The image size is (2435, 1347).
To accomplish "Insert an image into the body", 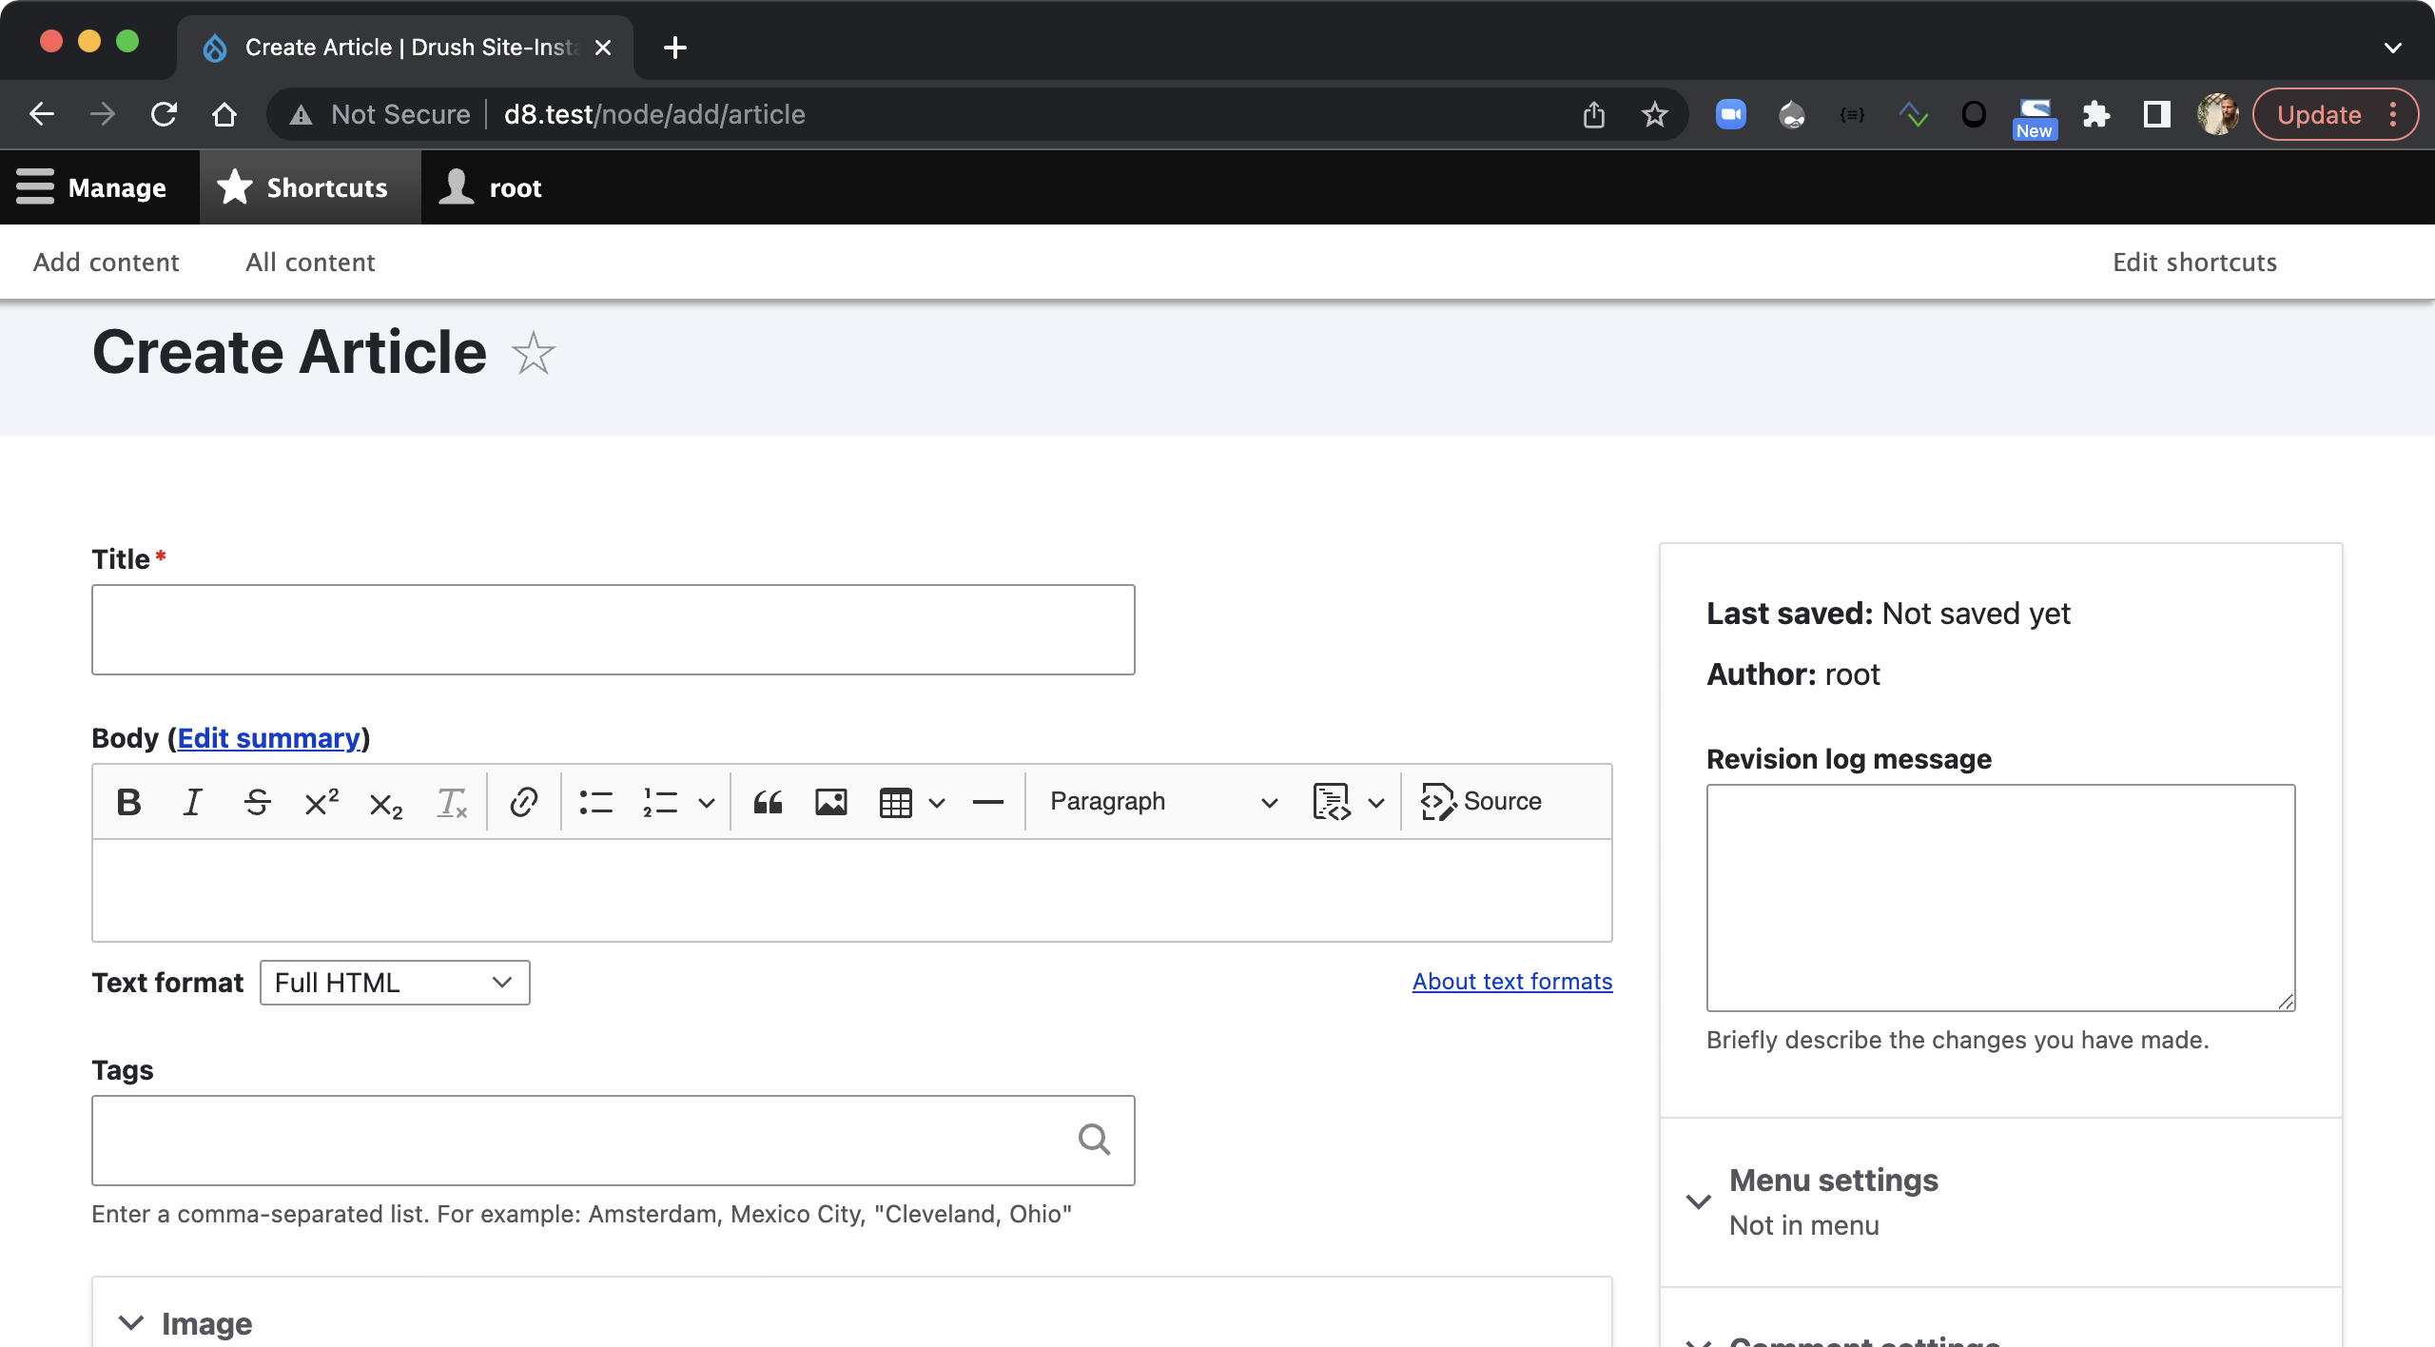I will coord(830,802).
